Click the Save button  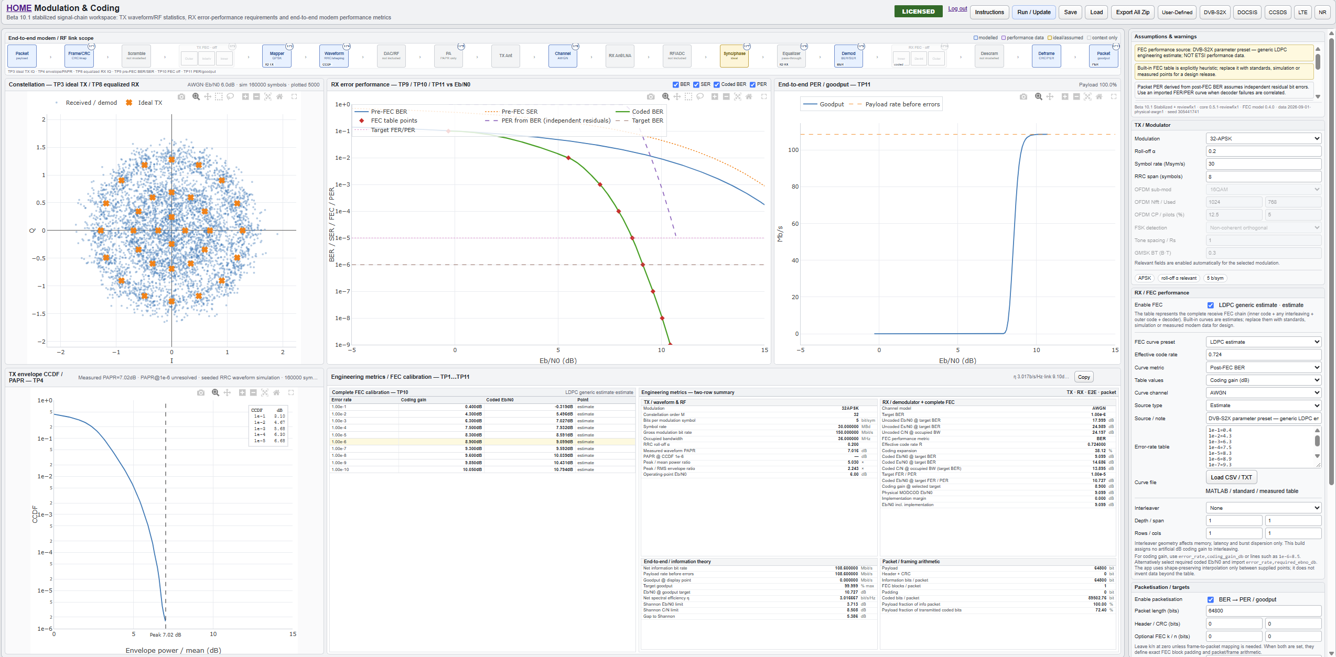point(1070,12)
